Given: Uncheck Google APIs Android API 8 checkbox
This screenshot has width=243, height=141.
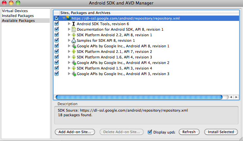Looking at the screenshot, I should pos(57,46).
